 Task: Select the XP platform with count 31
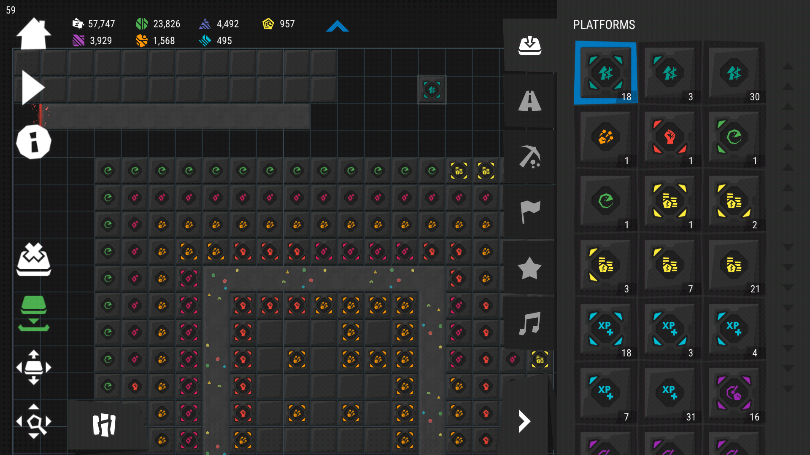point(670,393)
